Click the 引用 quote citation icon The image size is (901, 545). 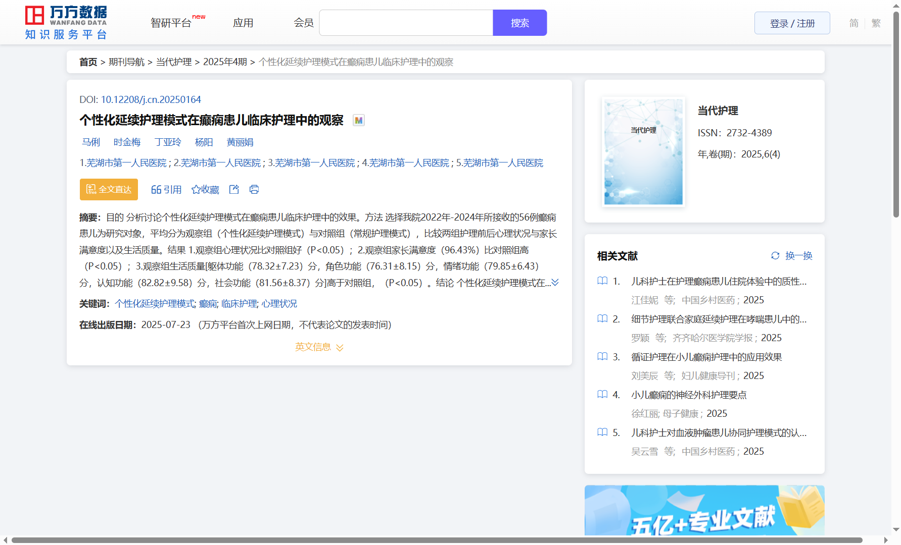[x=156, y=190]
